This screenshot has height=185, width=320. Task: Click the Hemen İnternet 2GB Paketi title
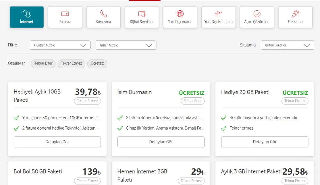click(x=142, y=176)
